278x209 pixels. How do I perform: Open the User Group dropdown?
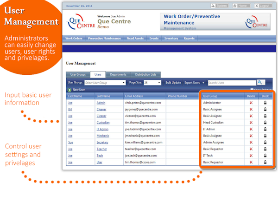[x=105, y=83]
